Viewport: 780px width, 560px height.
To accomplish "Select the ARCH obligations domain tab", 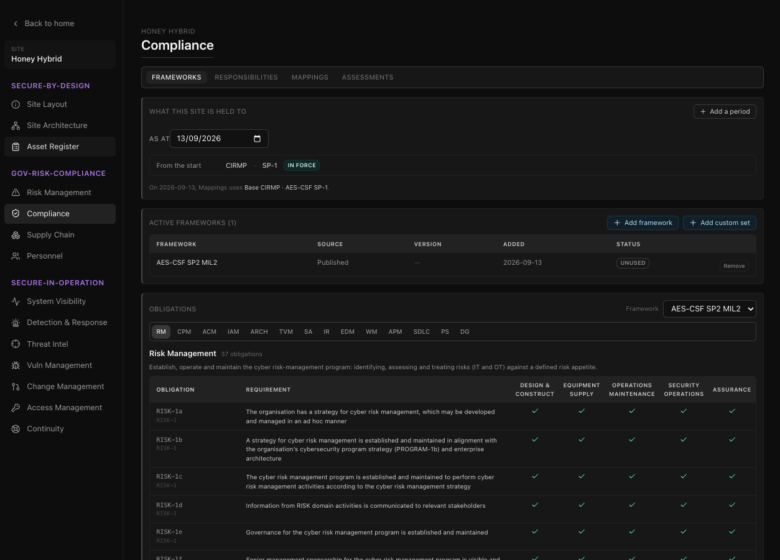I will click(x=259, y=332).
